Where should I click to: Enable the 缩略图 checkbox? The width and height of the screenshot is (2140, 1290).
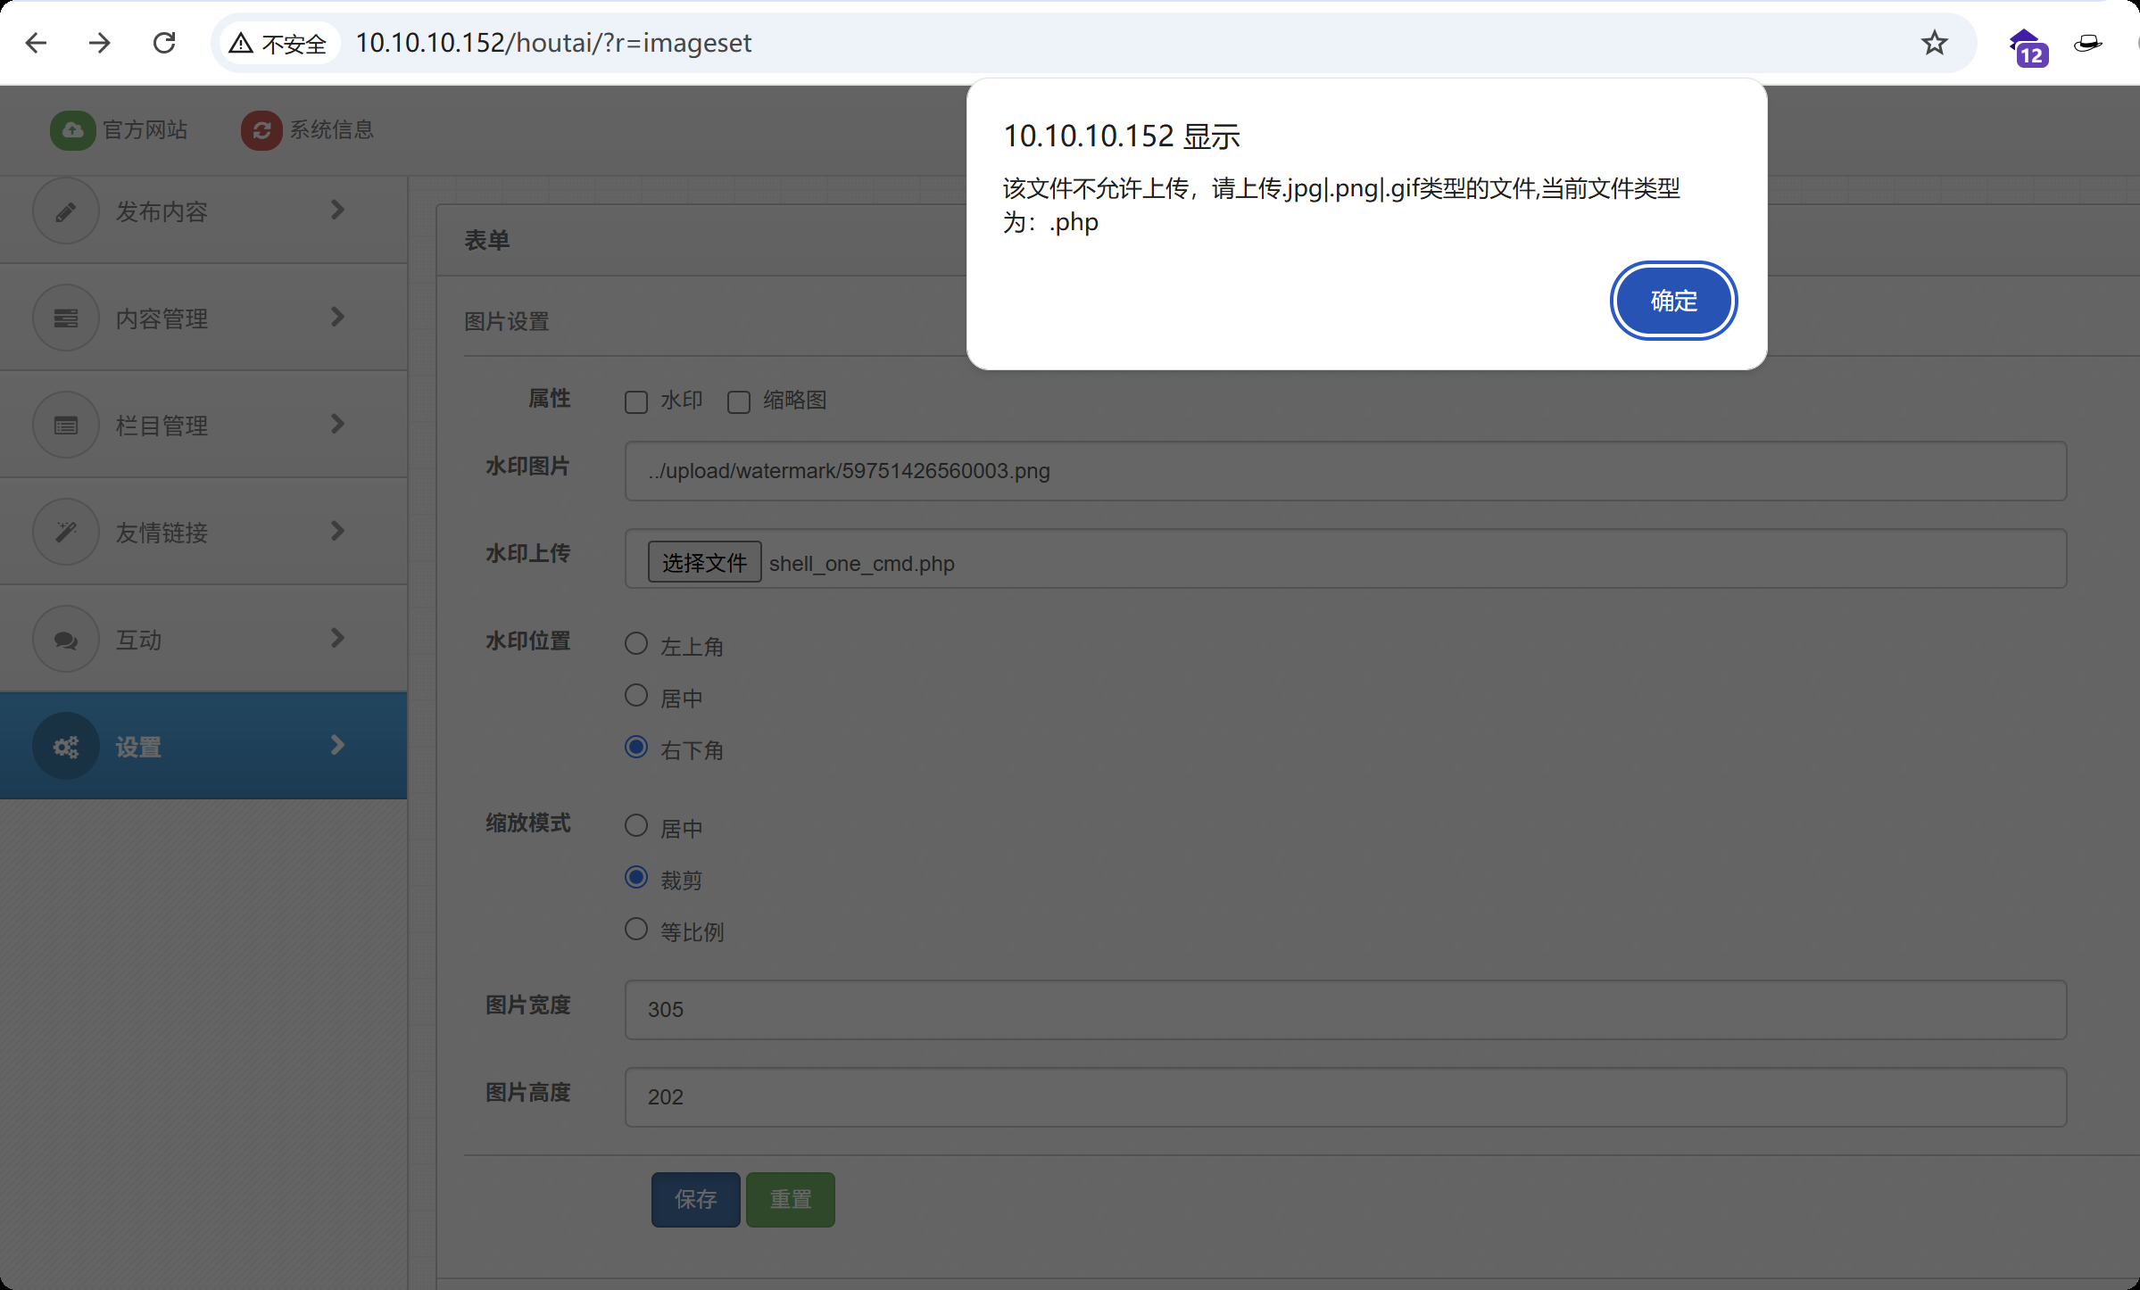(739, 402)
